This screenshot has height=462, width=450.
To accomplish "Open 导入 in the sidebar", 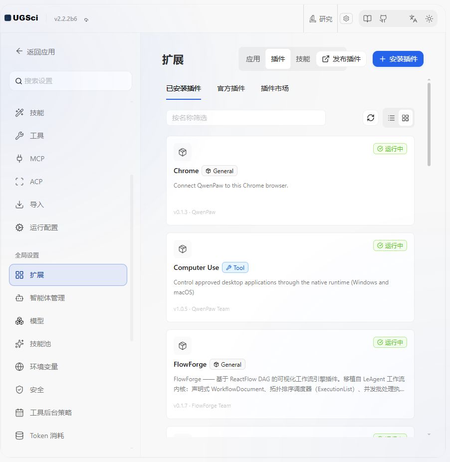I will click(x=68, y=205).
